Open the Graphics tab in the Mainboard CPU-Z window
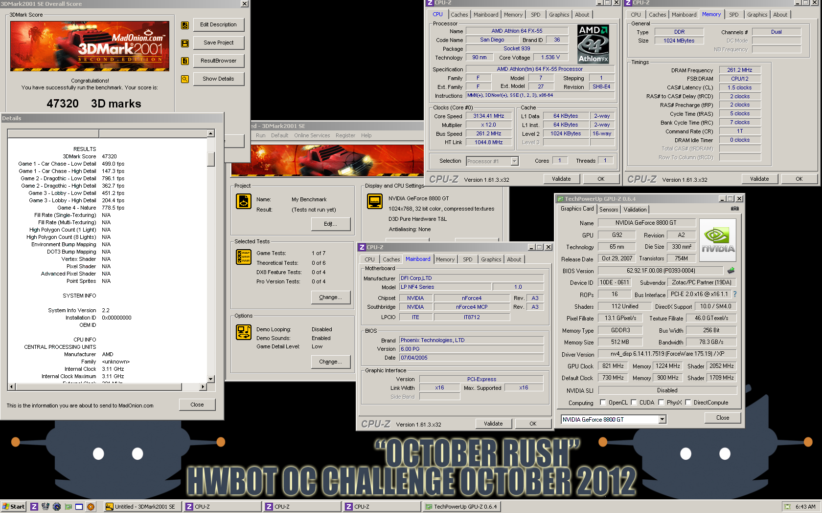The width and height of the screenshot is (822, 513). tap(491, 259)
